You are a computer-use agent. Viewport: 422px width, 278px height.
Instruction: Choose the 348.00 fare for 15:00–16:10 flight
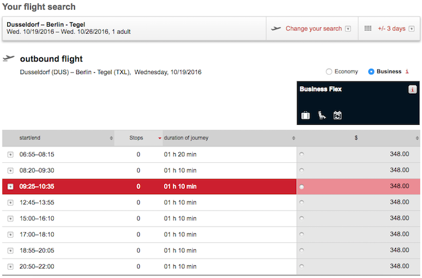pos(301,218)
